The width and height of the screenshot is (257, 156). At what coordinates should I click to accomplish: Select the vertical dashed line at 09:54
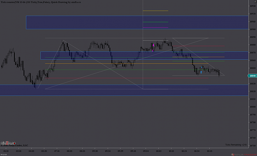[143, 44]
